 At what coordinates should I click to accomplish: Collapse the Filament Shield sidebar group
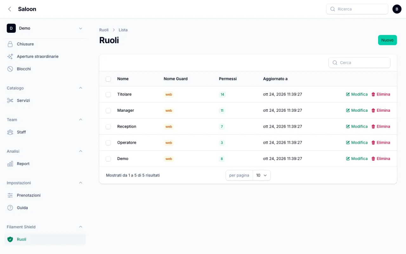tap(81, 227)
